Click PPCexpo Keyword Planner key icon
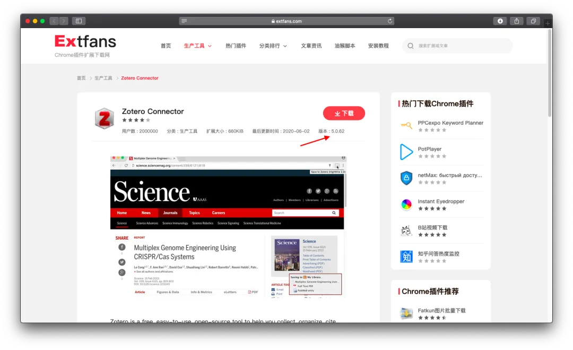Screen dimensions: 573x350 (x=406, y=126)
